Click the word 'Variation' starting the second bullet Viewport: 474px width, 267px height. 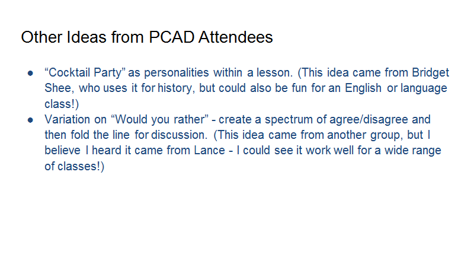[x=67, y=119]
